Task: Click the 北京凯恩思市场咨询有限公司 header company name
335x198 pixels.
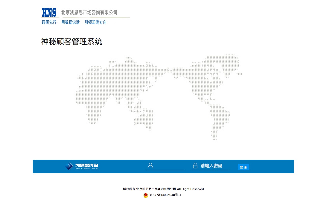Action: pyautogui.click(x=89, y=12)
